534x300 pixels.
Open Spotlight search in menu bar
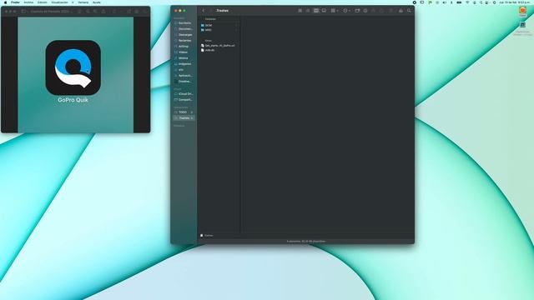tap(481, 2)
